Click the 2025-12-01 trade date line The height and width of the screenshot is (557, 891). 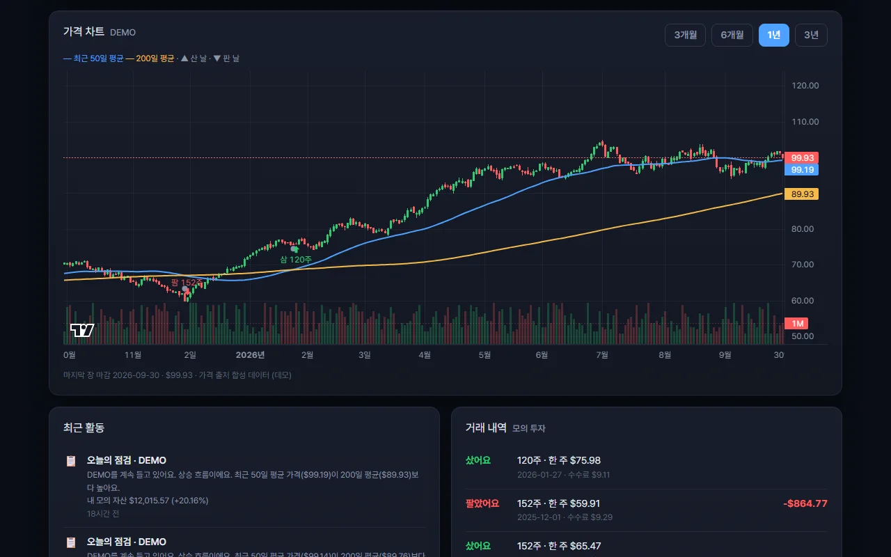coord(565,517)
